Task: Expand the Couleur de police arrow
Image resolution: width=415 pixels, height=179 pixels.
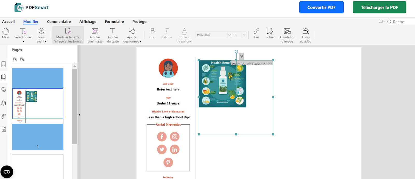Action: pos(191,41)
